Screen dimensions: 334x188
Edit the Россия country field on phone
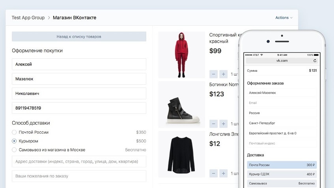(x=282, y=113)
